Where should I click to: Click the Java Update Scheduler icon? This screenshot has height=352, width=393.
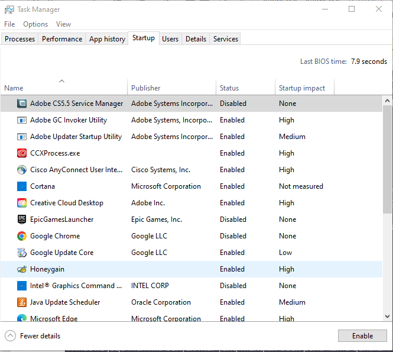(22, 302)
